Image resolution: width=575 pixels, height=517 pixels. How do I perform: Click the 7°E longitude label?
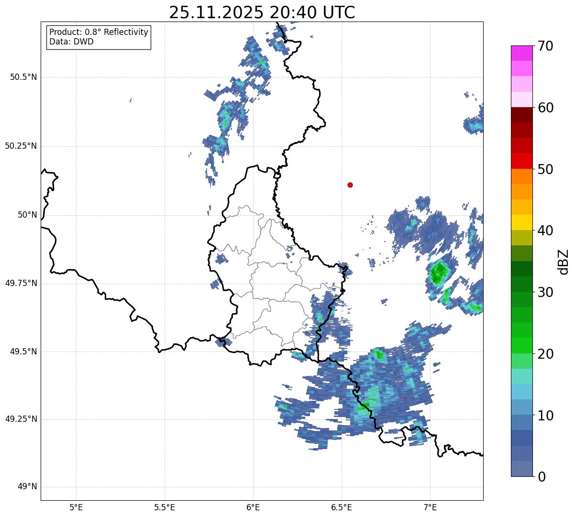pos(430,507)
